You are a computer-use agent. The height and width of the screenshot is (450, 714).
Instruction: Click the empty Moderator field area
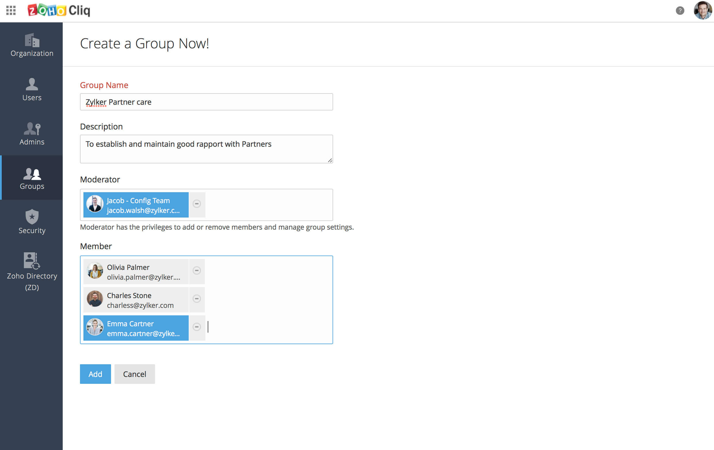[268, 205]
